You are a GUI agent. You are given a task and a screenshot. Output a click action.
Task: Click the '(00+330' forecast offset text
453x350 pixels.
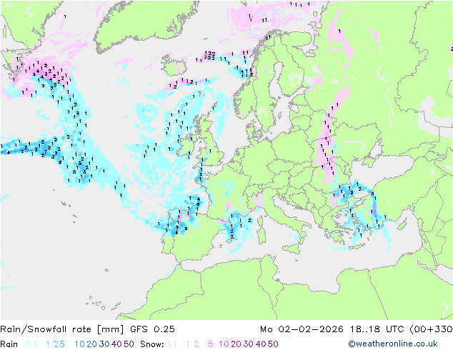click(431, 329)
